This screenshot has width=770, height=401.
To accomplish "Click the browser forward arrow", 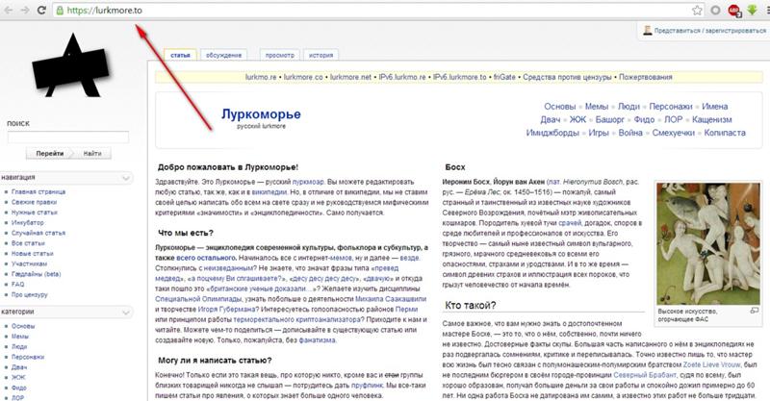I will 25,11.
